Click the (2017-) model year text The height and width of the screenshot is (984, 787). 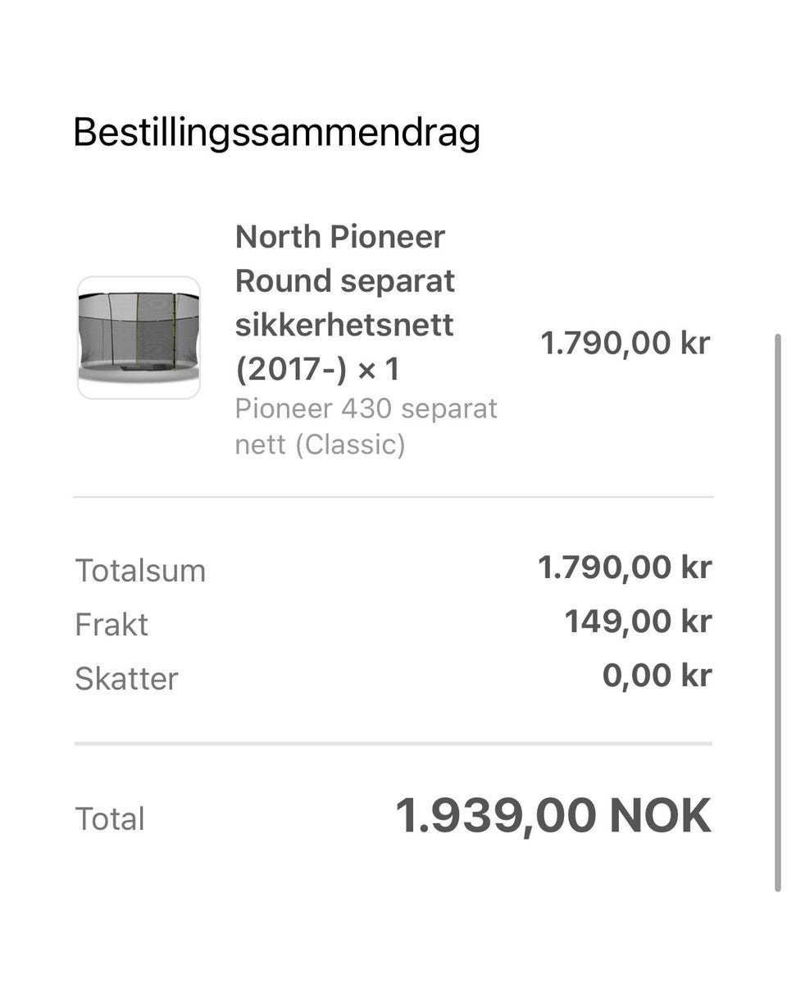(x=293, y=369)
